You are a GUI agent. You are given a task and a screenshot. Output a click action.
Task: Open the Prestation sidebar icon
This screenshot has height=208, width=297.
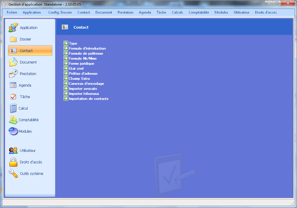click(13, 74)
